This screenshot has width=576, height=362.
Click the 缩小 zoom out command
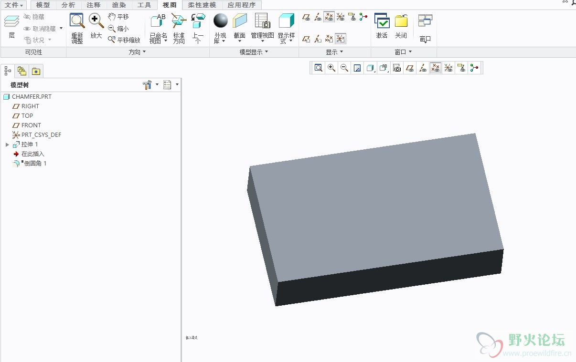[x=118, y=29]
